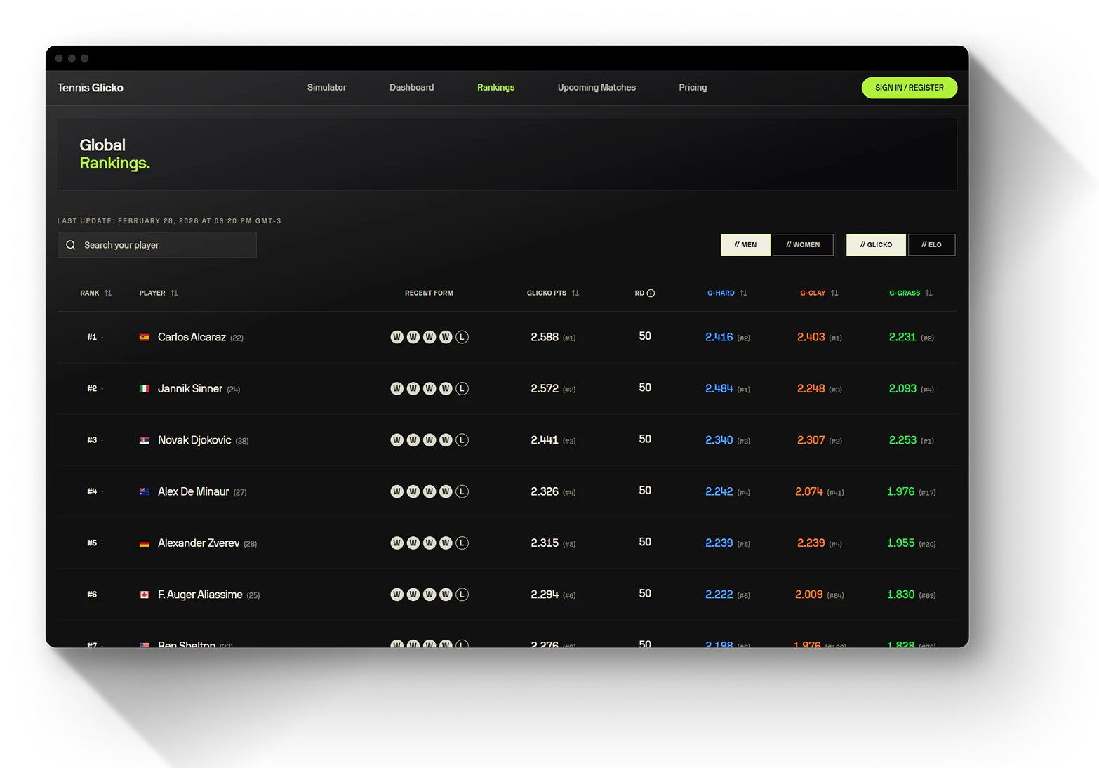Click the #1 rank cell
The height and width of the screenshot is (768, 1099).
tap(92, 337)
